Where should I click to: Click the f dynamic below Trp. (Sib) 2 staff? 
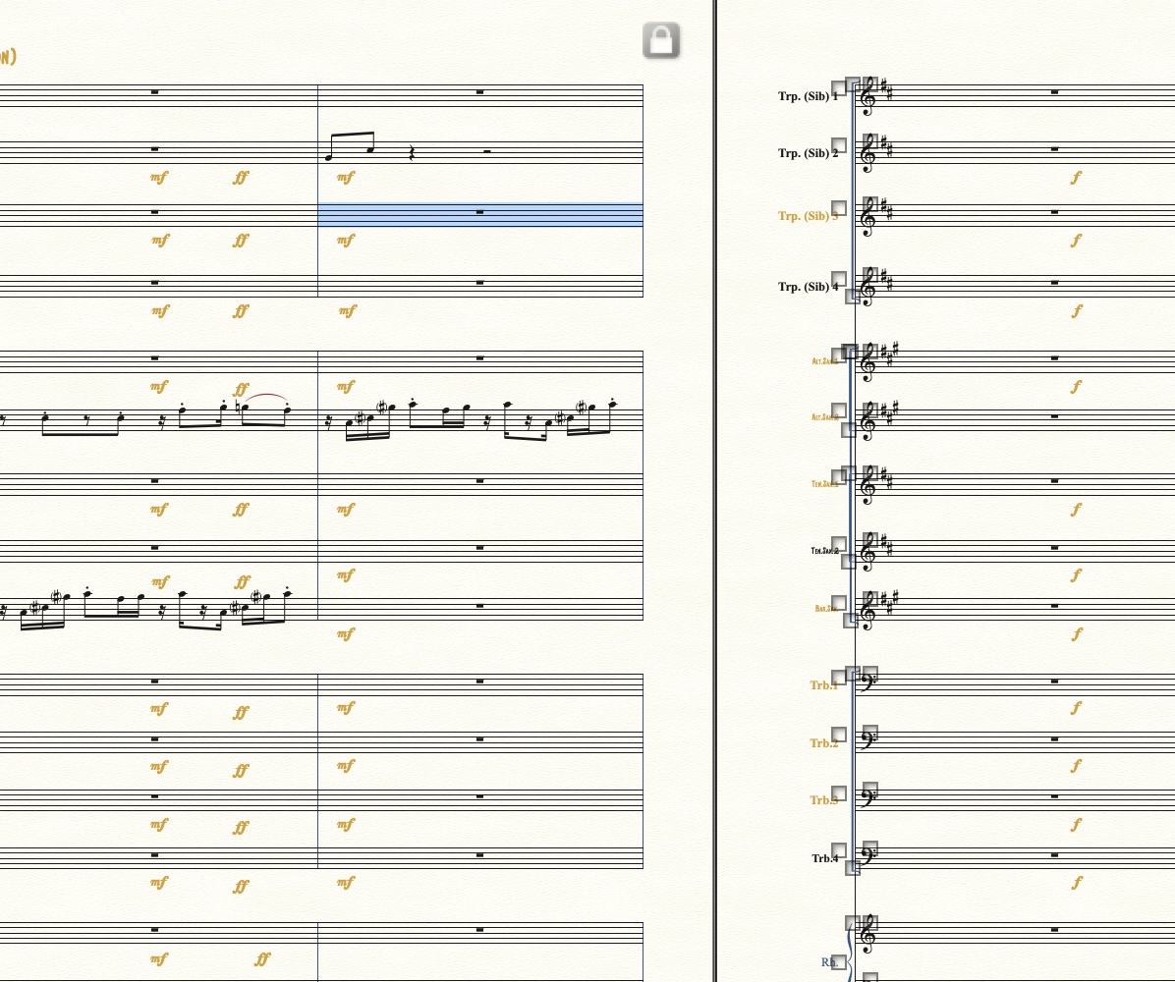tap(1077, 178)
